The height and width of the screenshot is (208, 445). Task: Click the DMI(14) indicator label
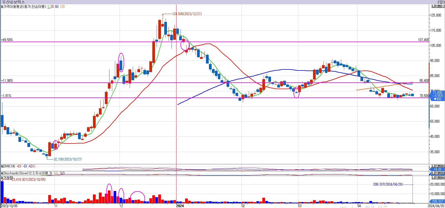[9, 166]
